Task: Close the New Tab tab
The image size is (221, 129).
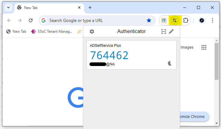Action: point(79,7)
